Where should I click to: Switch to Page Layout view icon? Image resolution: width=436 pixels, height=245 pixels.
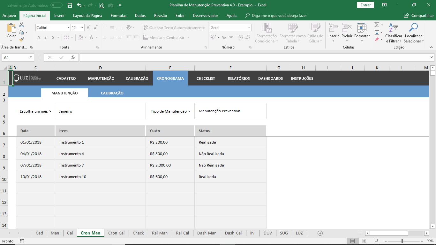pos(365,241)
